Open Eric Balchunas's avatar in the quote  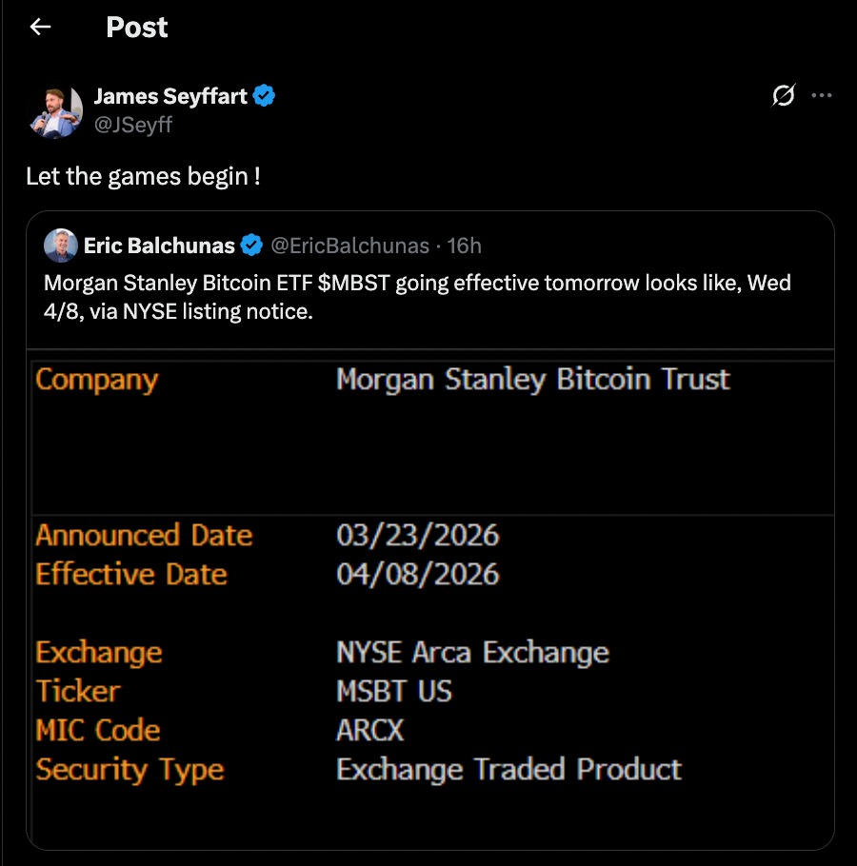click(x=59, y=246)
